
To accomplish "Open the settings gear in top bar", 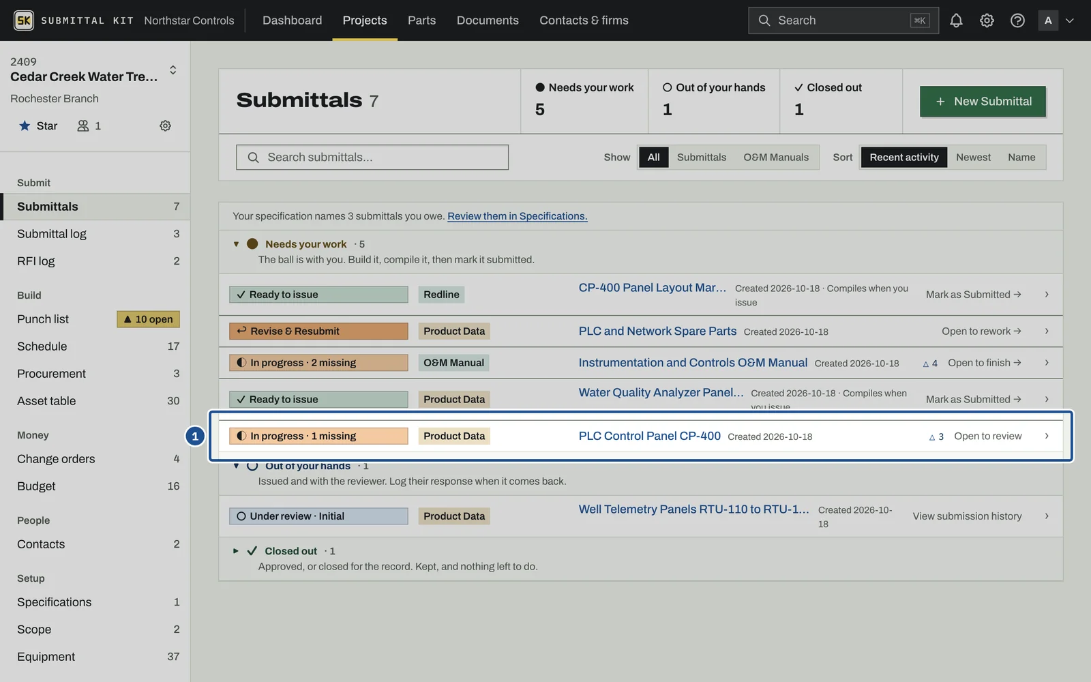I will (987, 20).
